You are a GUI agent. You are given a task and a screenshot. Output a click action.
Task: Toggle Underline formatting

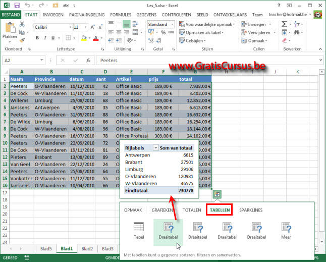click(x=53, y=38)
